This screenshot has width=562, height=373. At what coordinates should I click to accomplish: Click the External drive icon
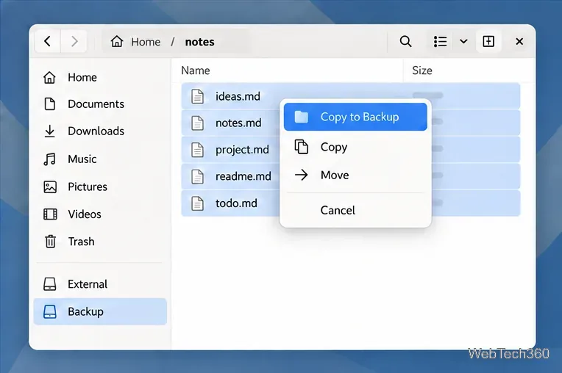(49, 284)
